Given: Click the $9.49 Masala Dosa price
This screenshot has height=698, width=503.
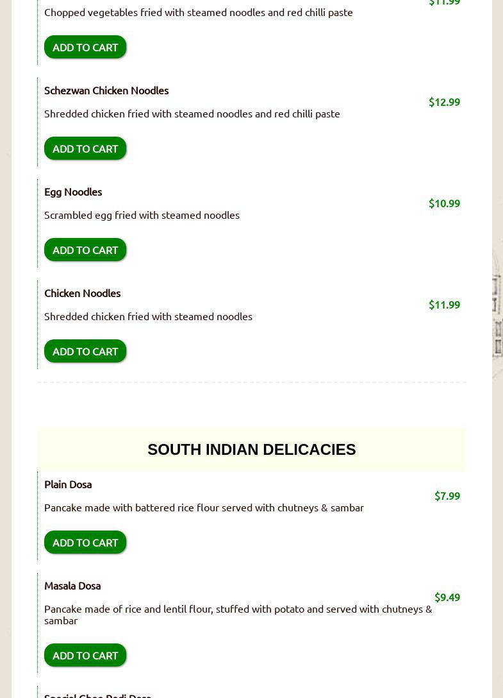Looking at the screenshot, I should 447,597.
